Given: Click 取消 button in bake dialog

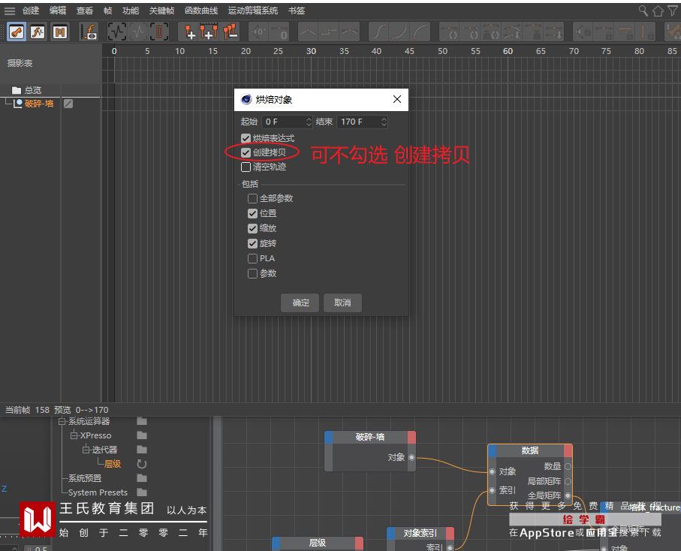Looking at the screenshot, I should click(x=342, y=303).
